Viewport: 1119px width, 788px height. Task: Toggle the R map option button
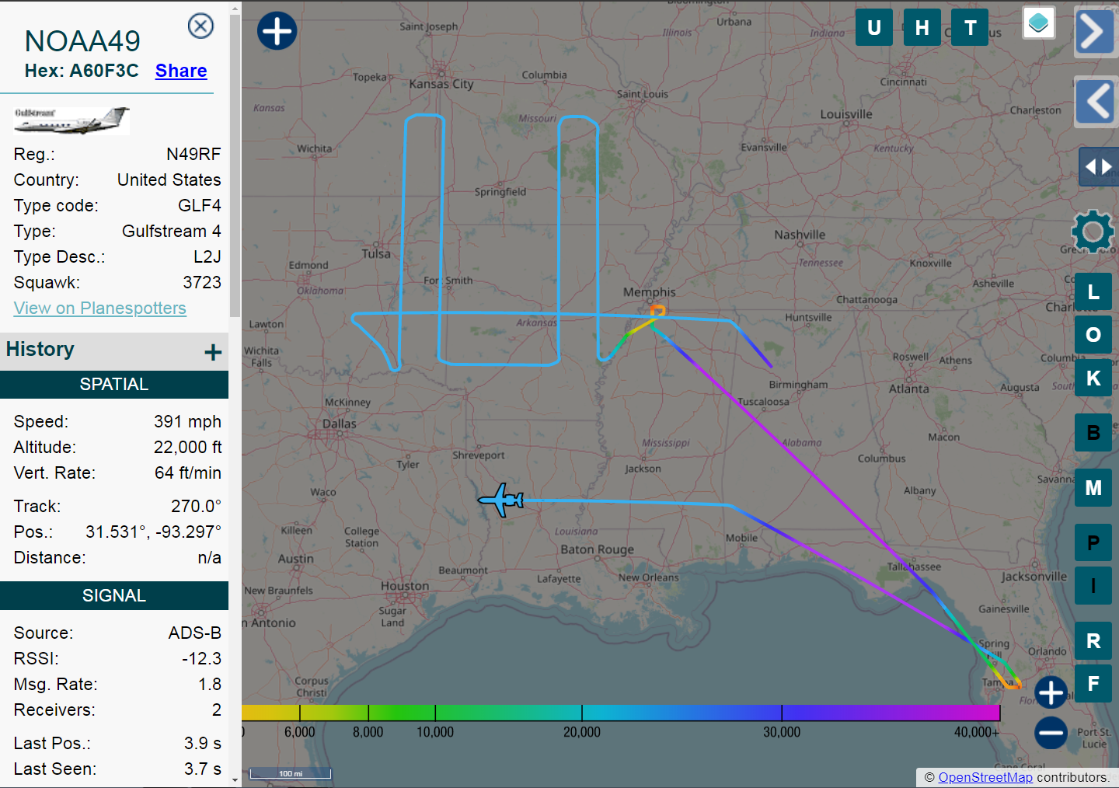[1093, 641]
